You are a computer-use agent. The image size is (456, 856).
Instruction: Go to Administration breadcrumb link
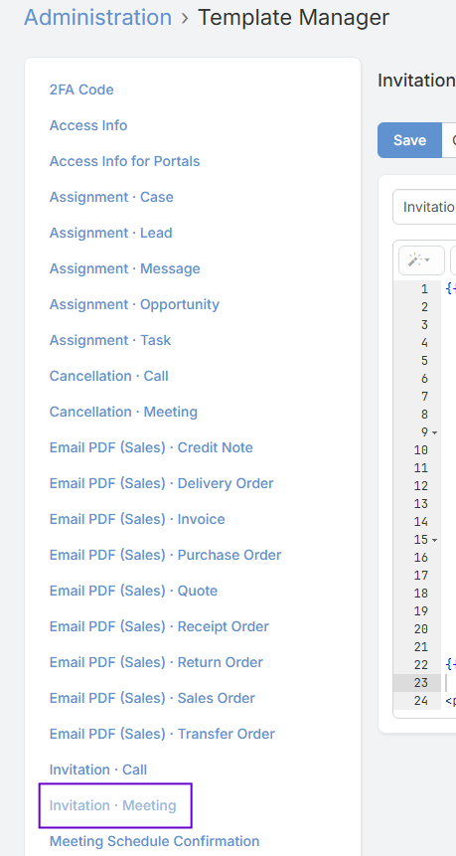(97, 18)
